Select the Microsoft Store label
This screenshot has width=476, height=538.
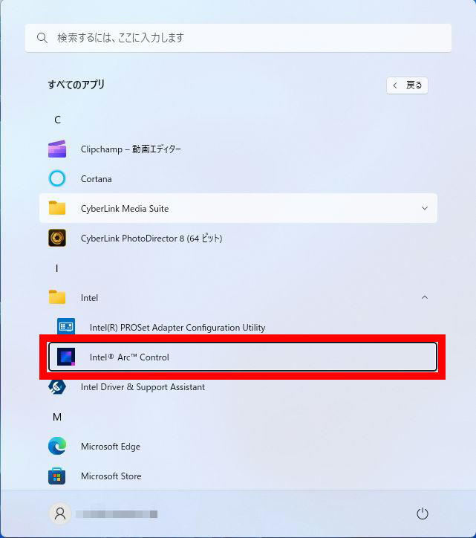(x=111, y=476)
